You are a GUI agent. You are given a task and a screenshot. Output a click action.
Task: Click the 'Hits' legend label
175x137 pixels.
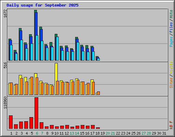[x=171, y=14]
